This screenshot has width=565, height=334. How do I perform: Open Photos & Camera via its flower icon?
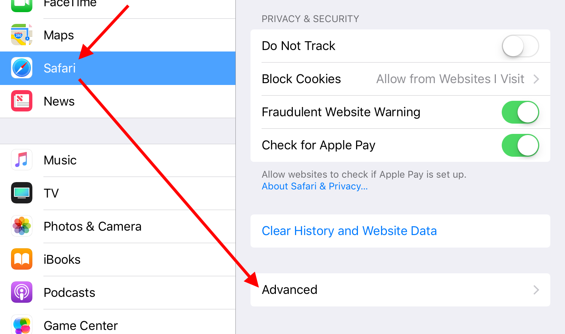coord(21,226)
